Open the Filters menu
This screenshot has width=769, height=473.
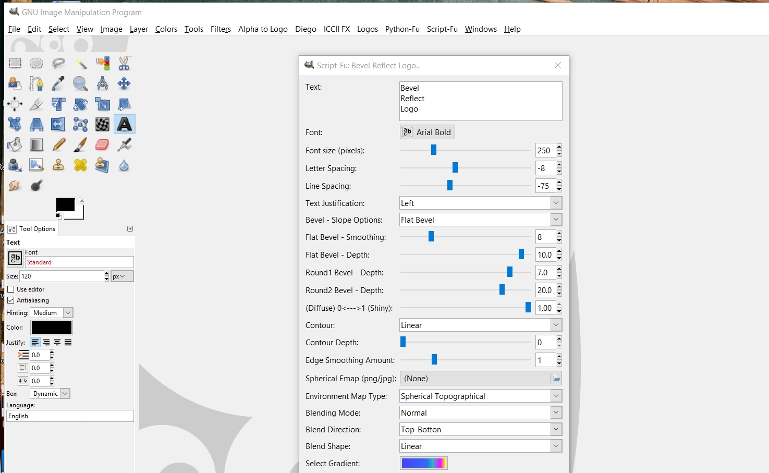point(221,29)
